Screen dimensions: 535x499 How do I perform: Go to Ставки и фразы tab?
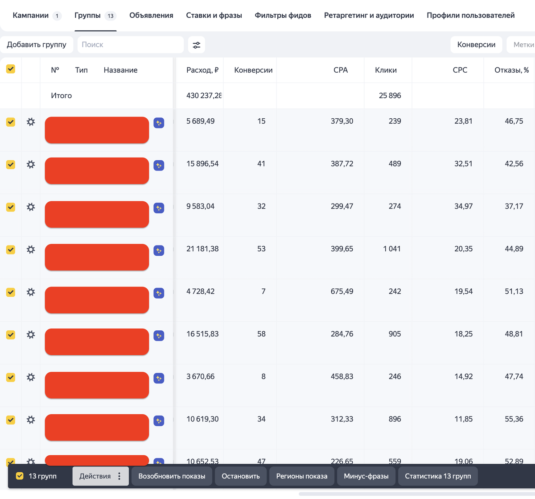214,16
